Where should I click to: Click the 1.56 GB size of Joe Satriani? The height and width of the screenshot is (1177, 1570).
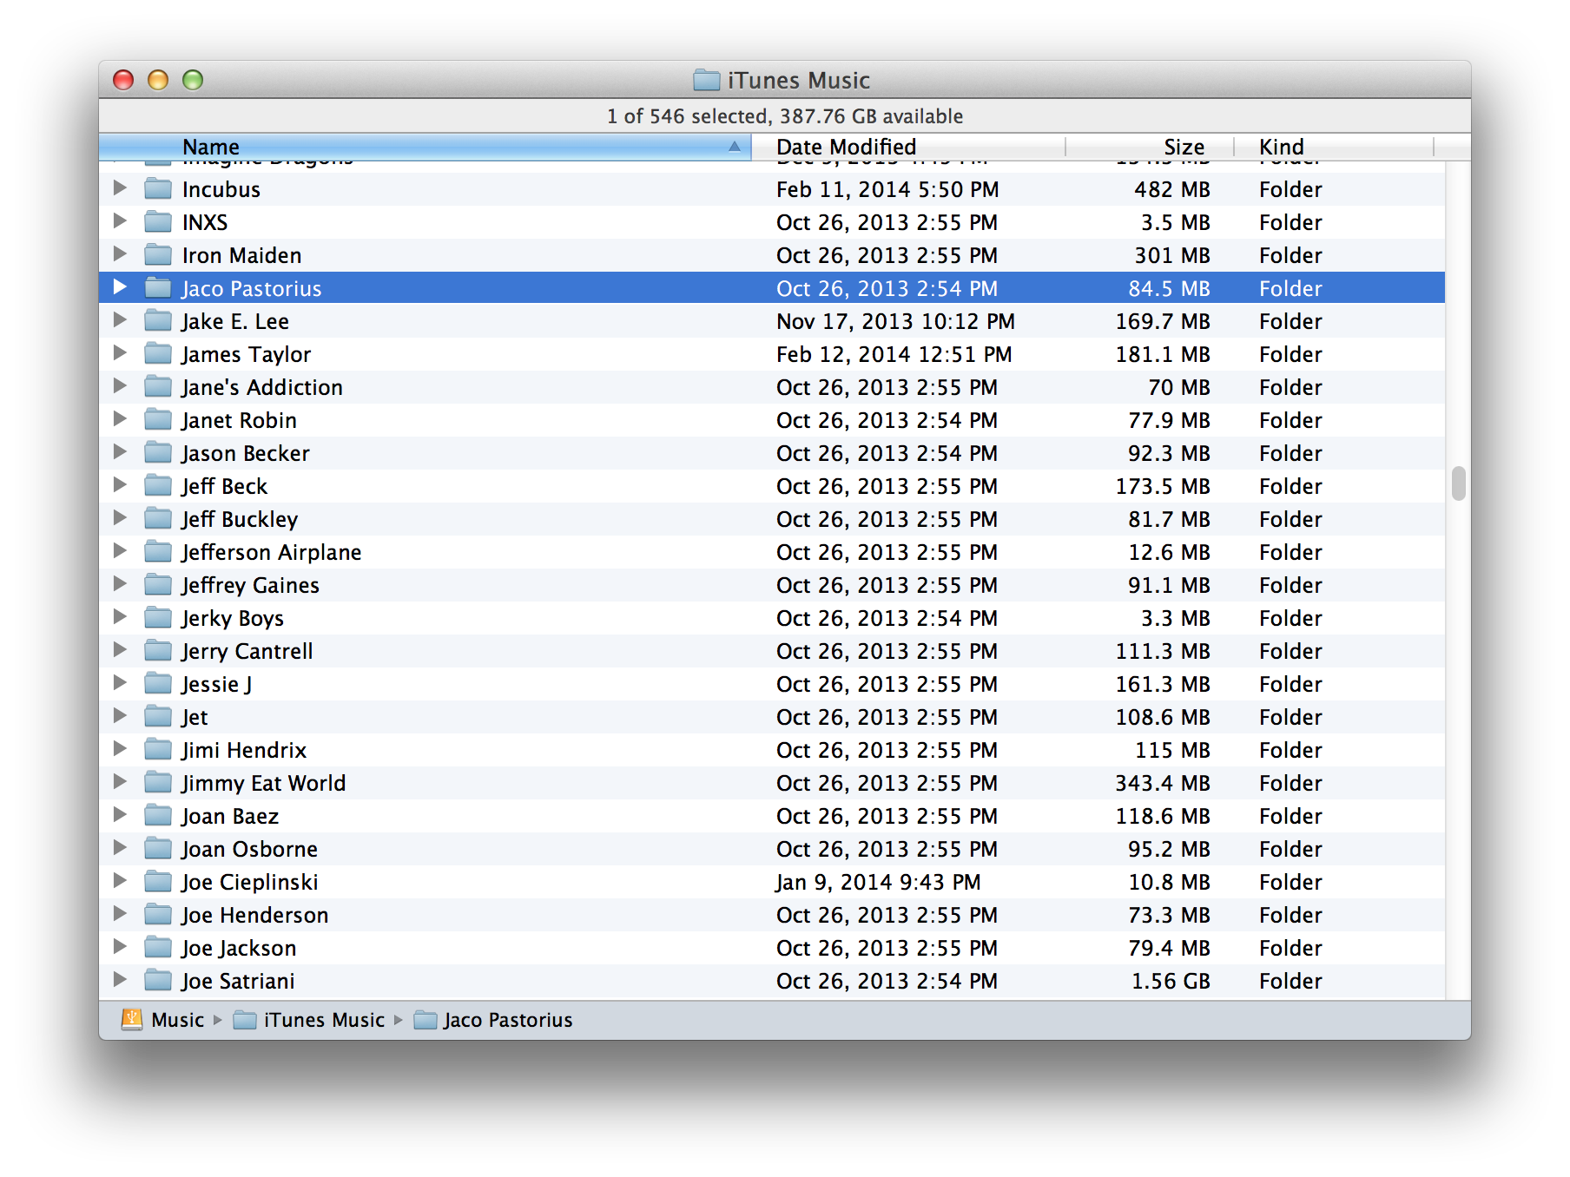click(x=1171, y=981)
